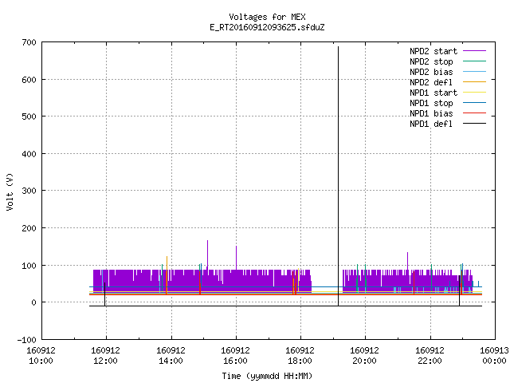Click the 160912 14:00 x-axis label

pyautogui.click(x=171, y=356)
